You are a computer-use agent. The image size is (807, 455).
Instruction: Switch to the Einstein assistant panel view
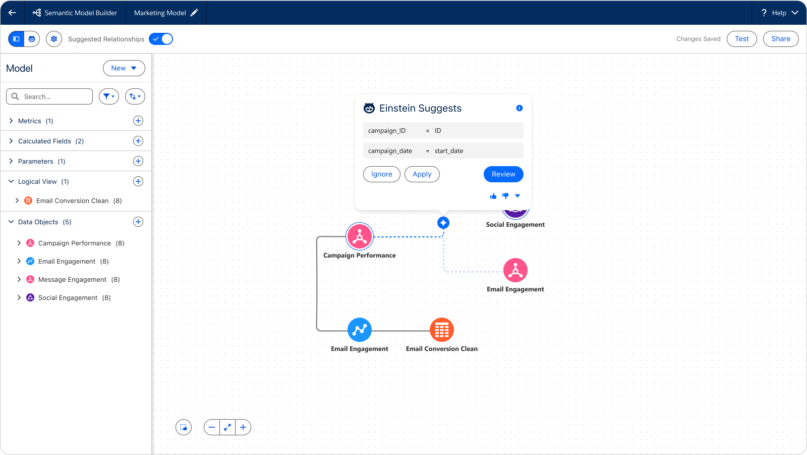click(32, 39)
